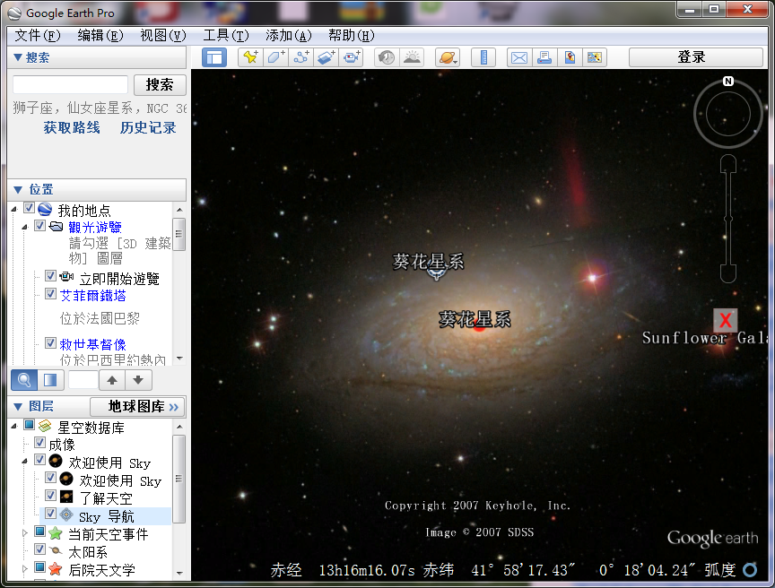
Task: Click the 当前天空事件 green star icon
Action: [x=56, y=533]
